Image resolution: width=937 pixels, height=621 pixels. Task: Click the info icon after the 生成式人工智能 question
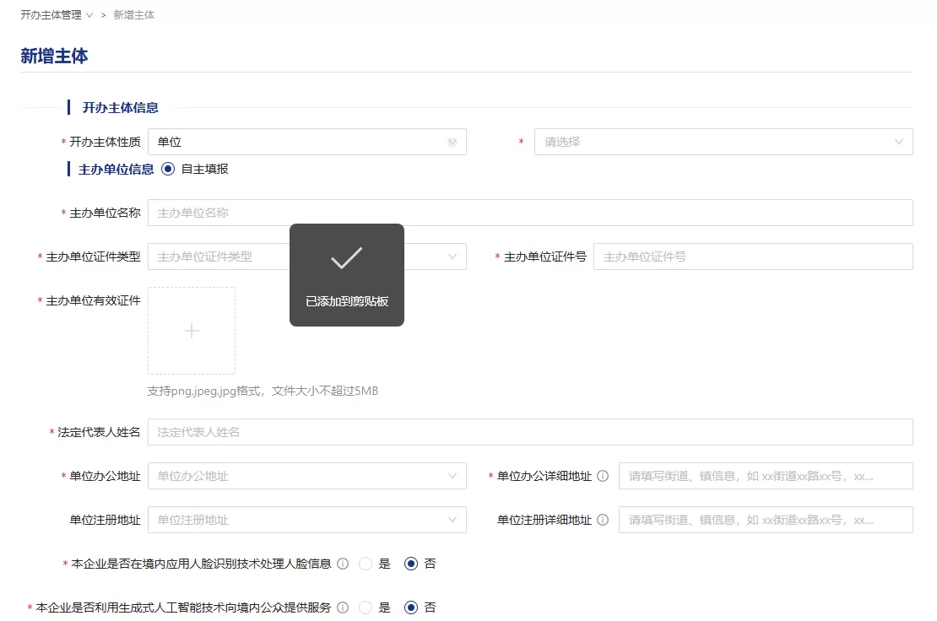click(343, 607)
